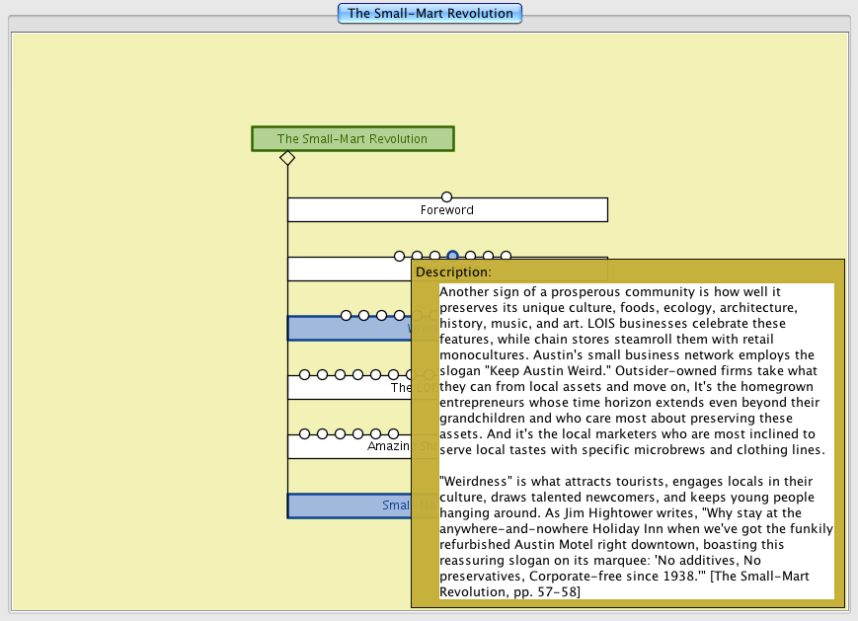Select the bottom blue 'Small' chapter box

coord(346,506)
